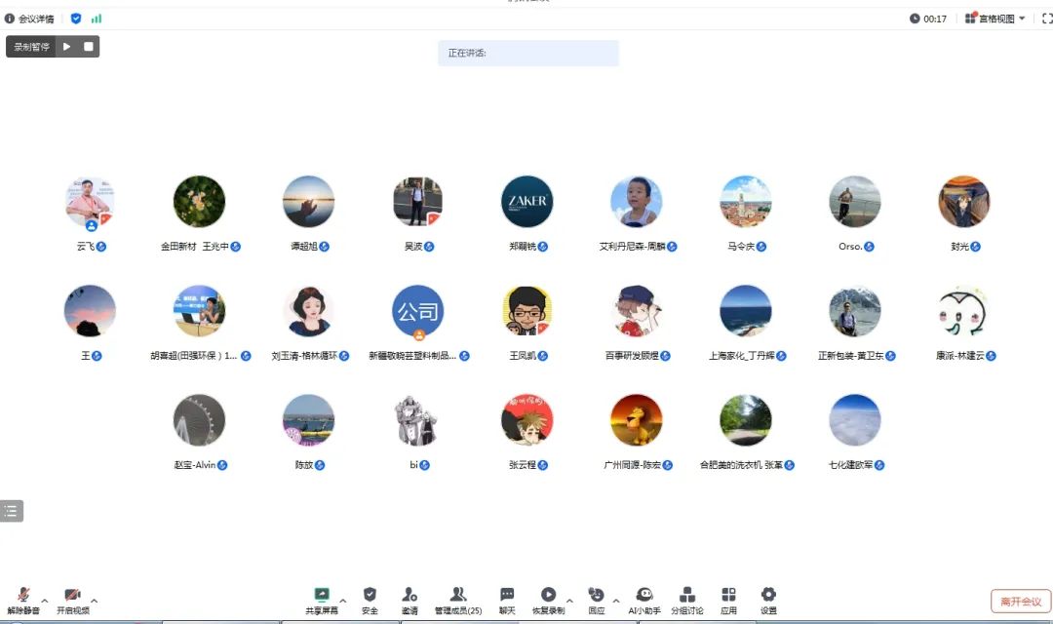Click participant name 马令庆

click(x=741, y=247)
